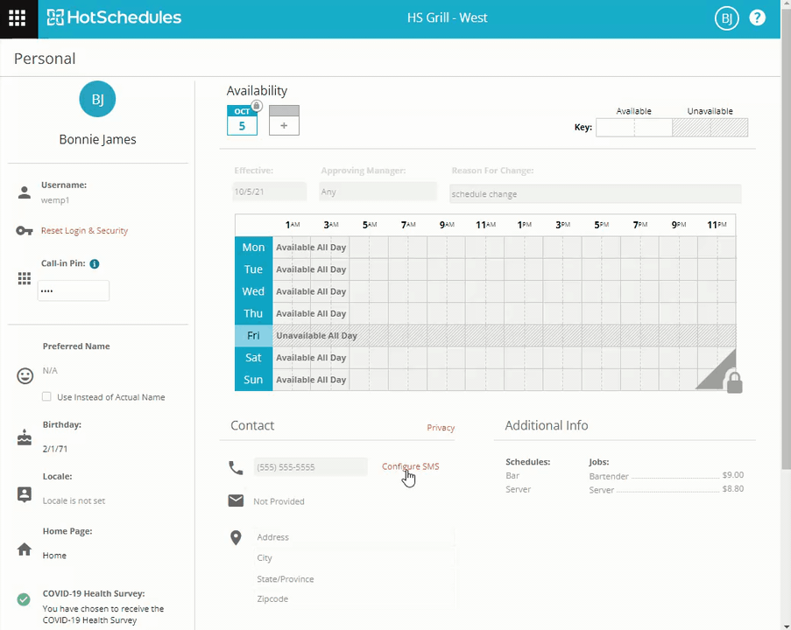Click the email envelope icon
The width and height of the screenshot is (791, 630).
(236, 500)
